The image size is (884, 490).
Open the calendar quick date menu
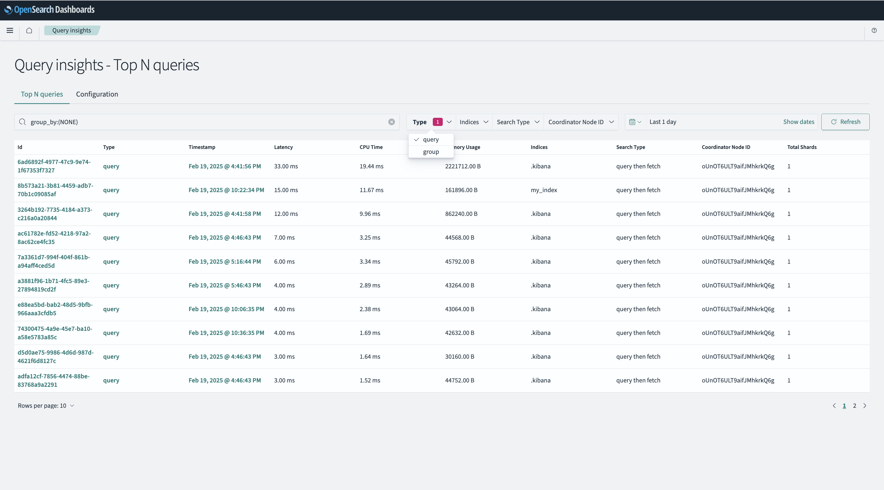pyautogui.click(x=635, y=122)
